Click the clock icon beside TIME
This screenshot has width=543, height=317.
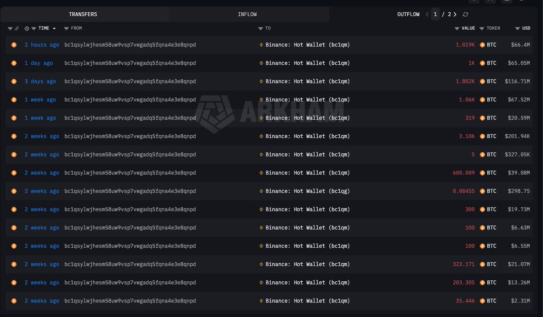click(27, 28)
